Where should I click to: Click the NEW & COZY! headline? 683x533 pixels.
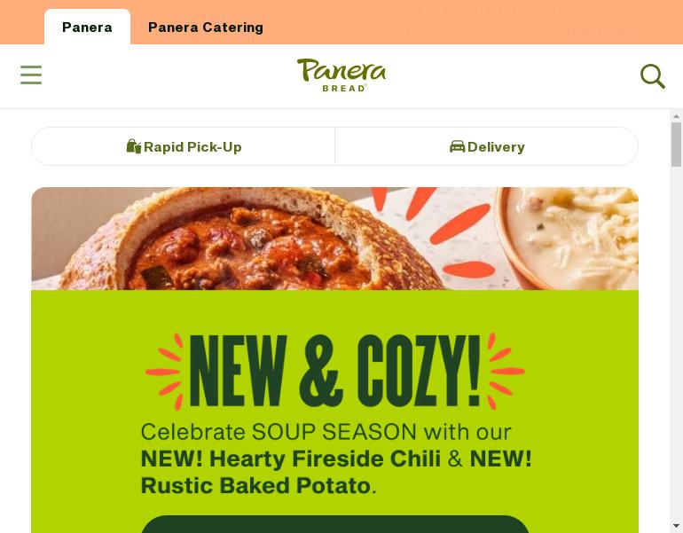coord(334,372)
